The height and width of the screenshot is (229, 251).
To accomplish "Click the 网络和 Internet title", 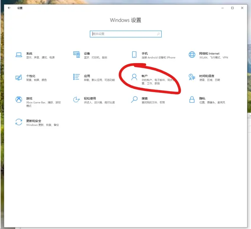I will (x=209, y=54).
